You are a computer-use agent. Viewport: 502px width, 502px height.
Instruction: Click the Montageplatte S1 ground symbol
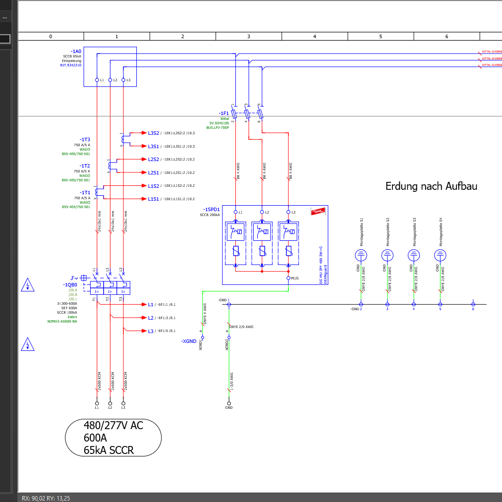(361, 255)
